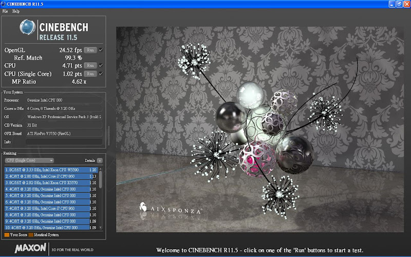Click the CB Version '32 Bit' field

point(64,125)
